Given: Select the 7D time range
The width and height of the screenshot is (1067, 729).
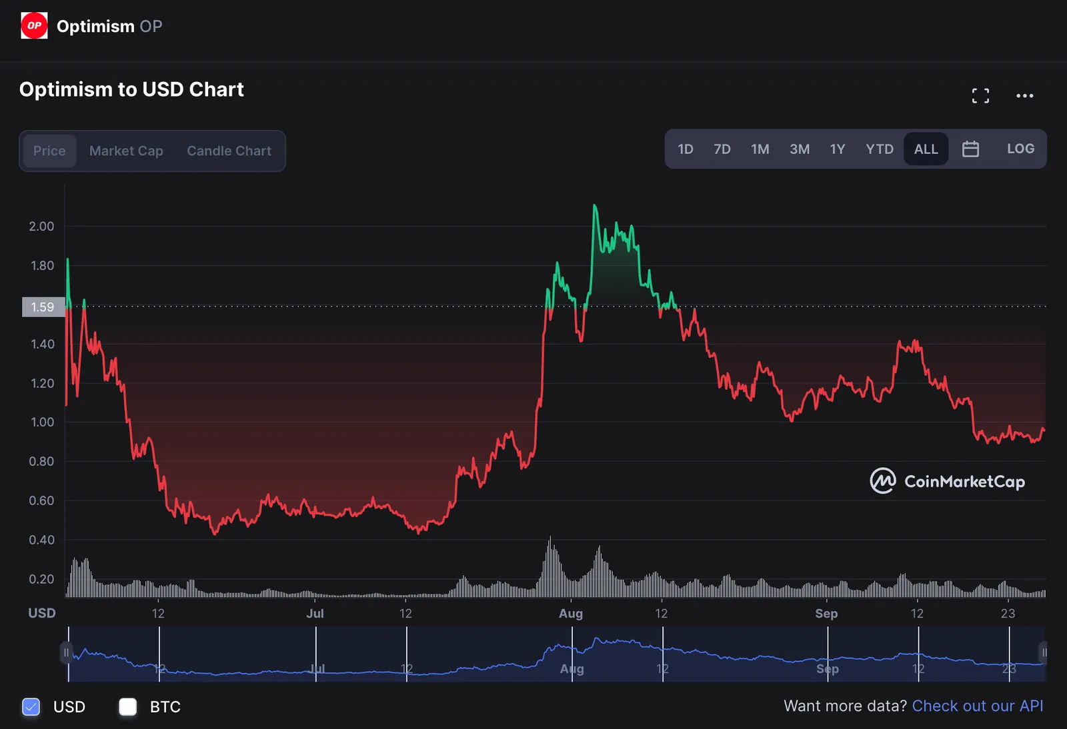Looking at the screenshot, I should click(722, 149).
